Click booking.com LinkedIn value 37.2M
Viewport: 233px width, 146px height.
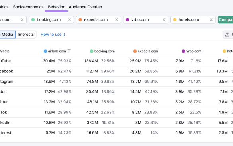tap(92, 123)
